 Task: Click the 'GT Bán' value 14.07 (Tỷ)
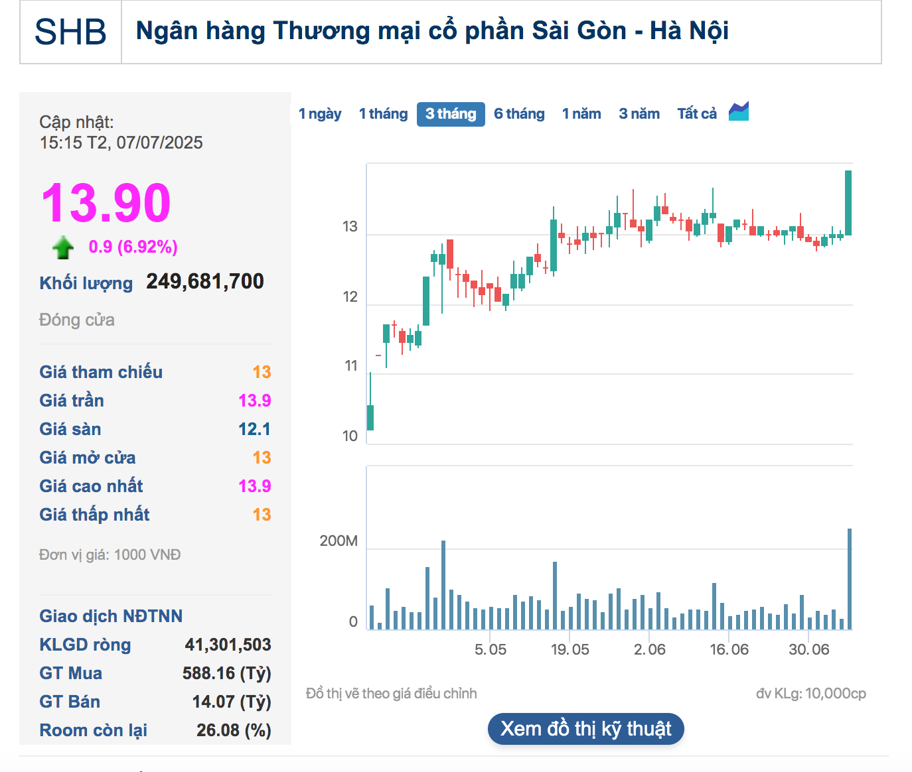(x=232, y=702)
